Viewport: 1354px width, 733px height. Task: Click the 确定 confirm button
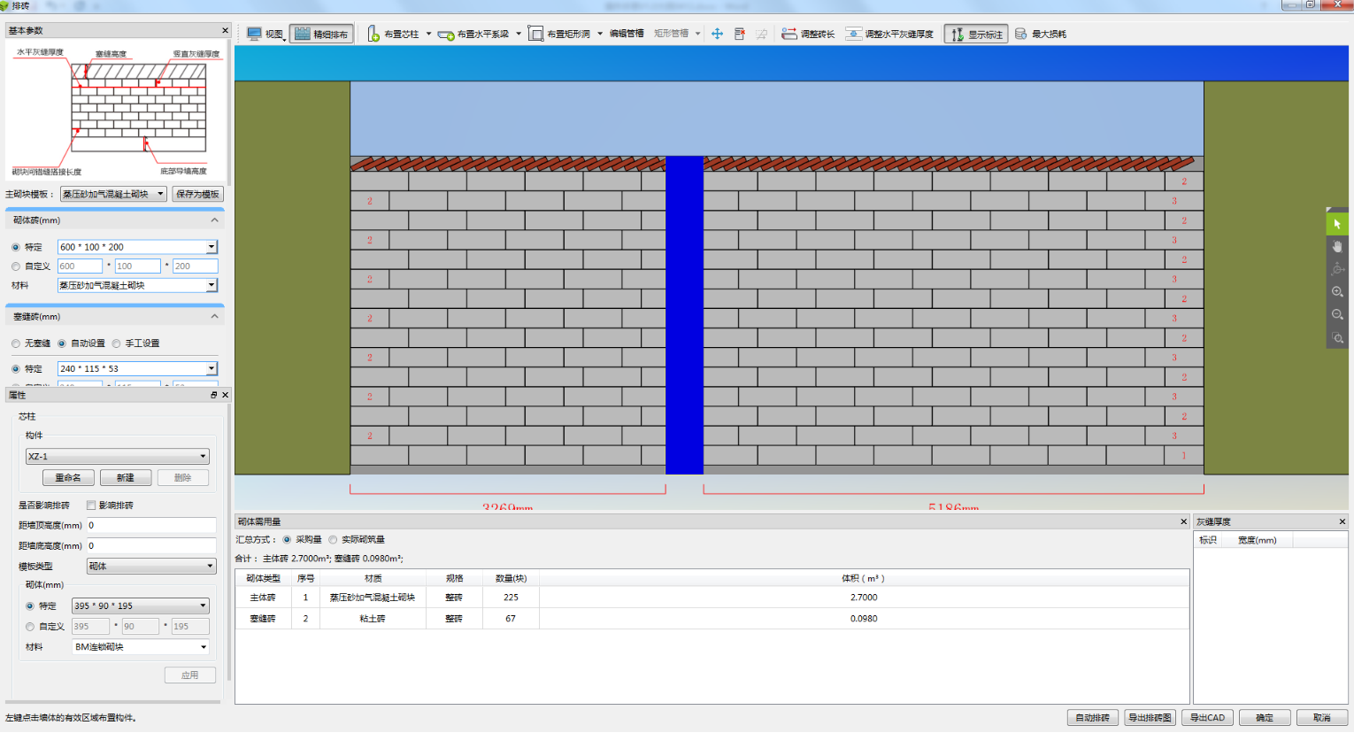pyautogui.click(x=1265, y=718)
